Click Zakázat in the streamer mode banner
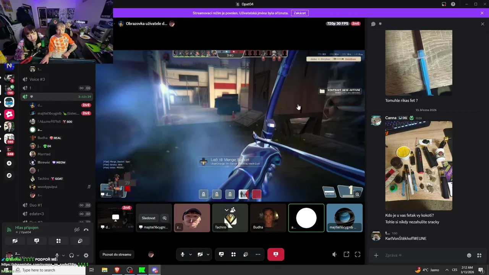 pos(300,13)
